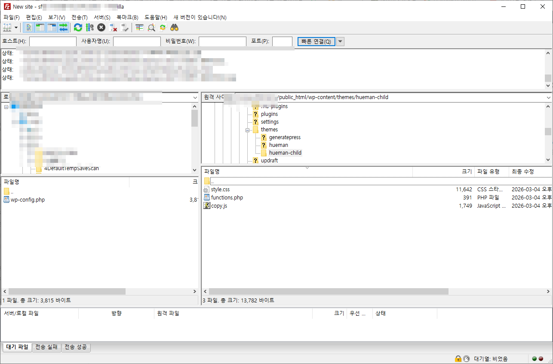Click the green activity LED indicator

(x=535, y=358)
